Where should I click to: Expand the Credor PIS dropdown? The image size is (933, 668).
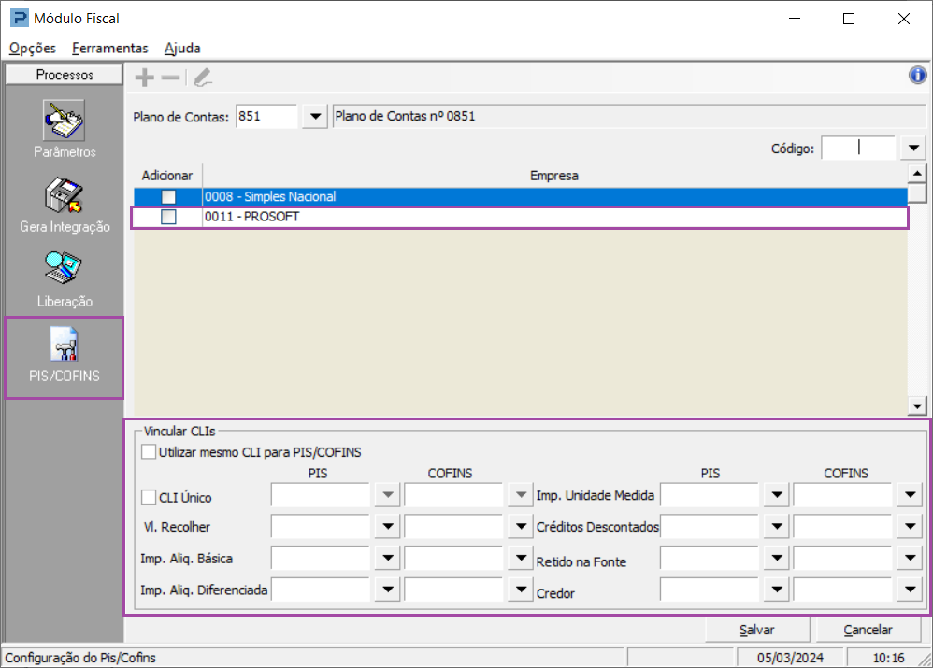[x=777, y=590]
